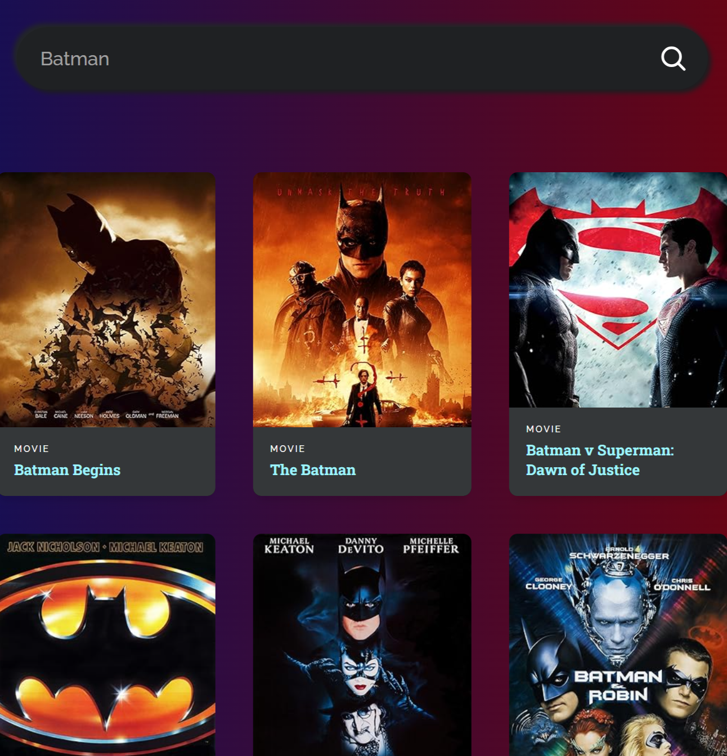Click Batman v Superman: Dawn of Justice title
This screenshot has height=756, width=727.
coord(600,460)
